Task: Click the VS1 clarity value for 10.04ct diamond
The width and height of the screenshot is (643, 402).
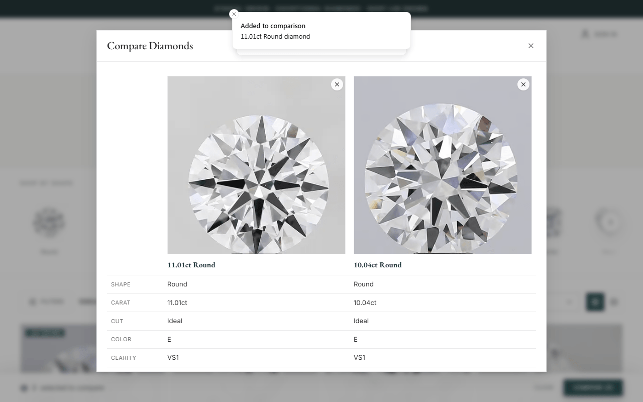Action: 360,357
